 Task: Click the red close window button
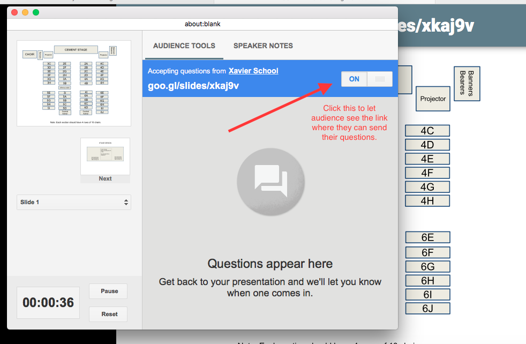click(x=14, y=12)
